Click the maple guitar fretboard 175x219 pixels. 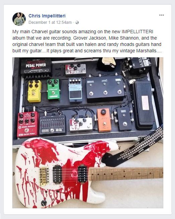pyautogui.click(x=126, y=174)
